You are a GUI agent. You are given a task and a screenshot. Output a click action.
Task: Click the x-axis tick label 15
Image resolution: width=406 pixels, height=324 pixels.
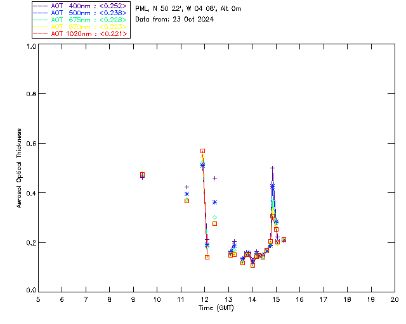[276, 299]
